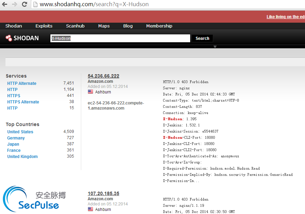Open the Exploits menu item
The image size is (305, 214).
coord(44,26)
